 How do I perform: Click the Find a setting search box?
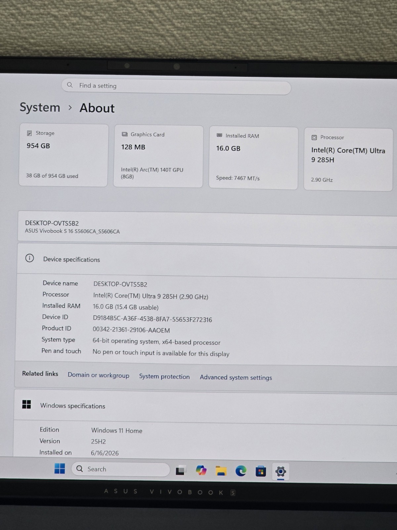[176, 86]
